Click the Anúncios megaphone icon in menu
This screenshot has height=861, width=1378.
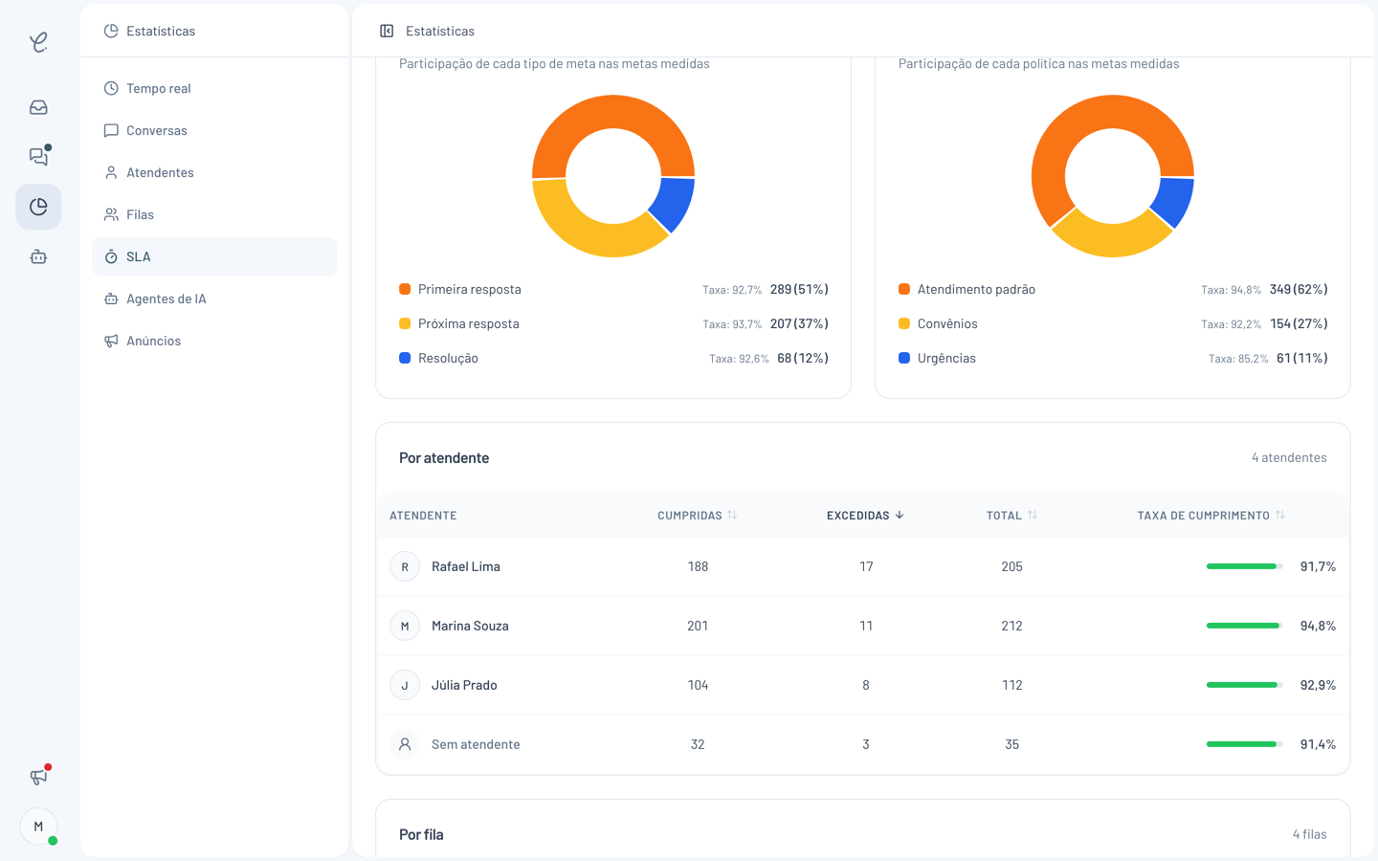pyautogui.click(x=111, y=341)
